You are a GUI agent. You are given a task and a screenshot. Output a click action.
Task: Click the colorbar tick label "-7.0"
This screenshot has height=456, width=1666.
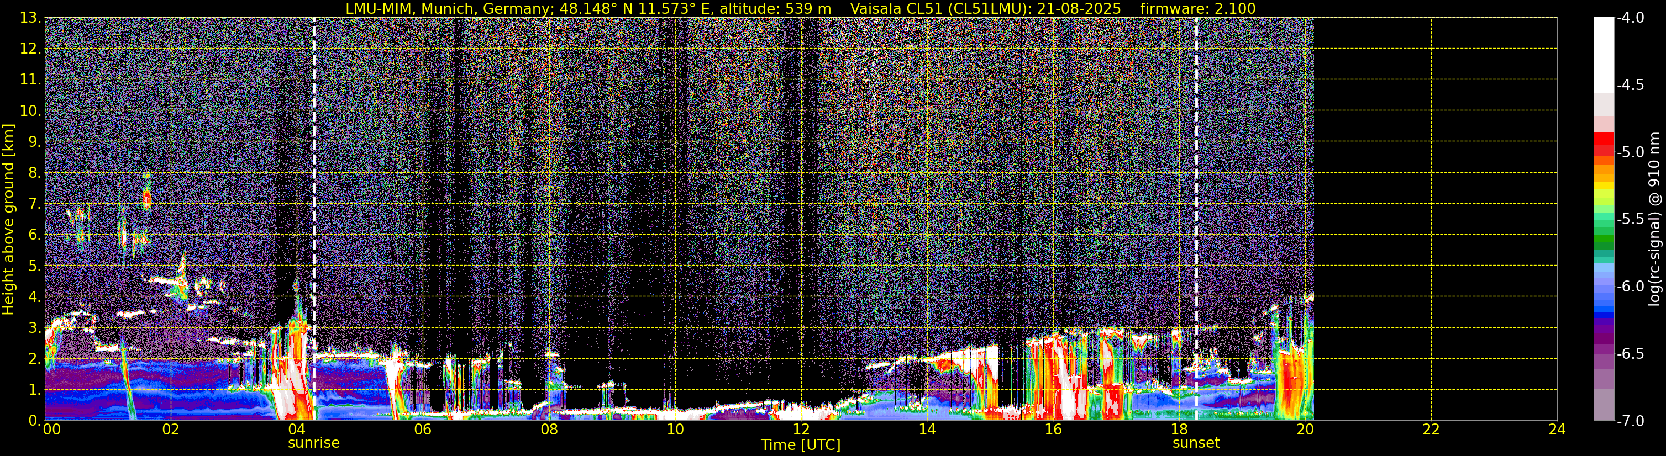click(1630, 421)
